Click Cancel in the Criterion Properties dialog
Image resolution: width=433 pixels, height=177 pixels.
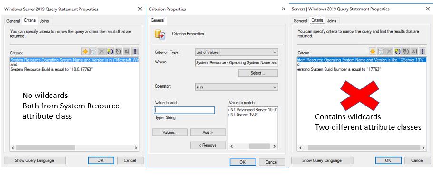point(272,162)
